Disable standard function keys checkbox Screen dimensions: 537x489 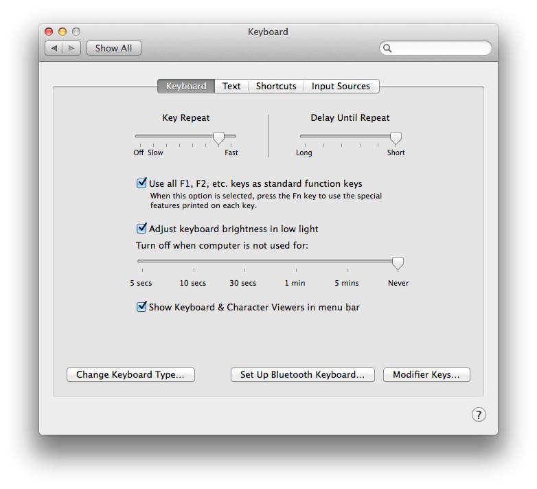pos(141,183)
